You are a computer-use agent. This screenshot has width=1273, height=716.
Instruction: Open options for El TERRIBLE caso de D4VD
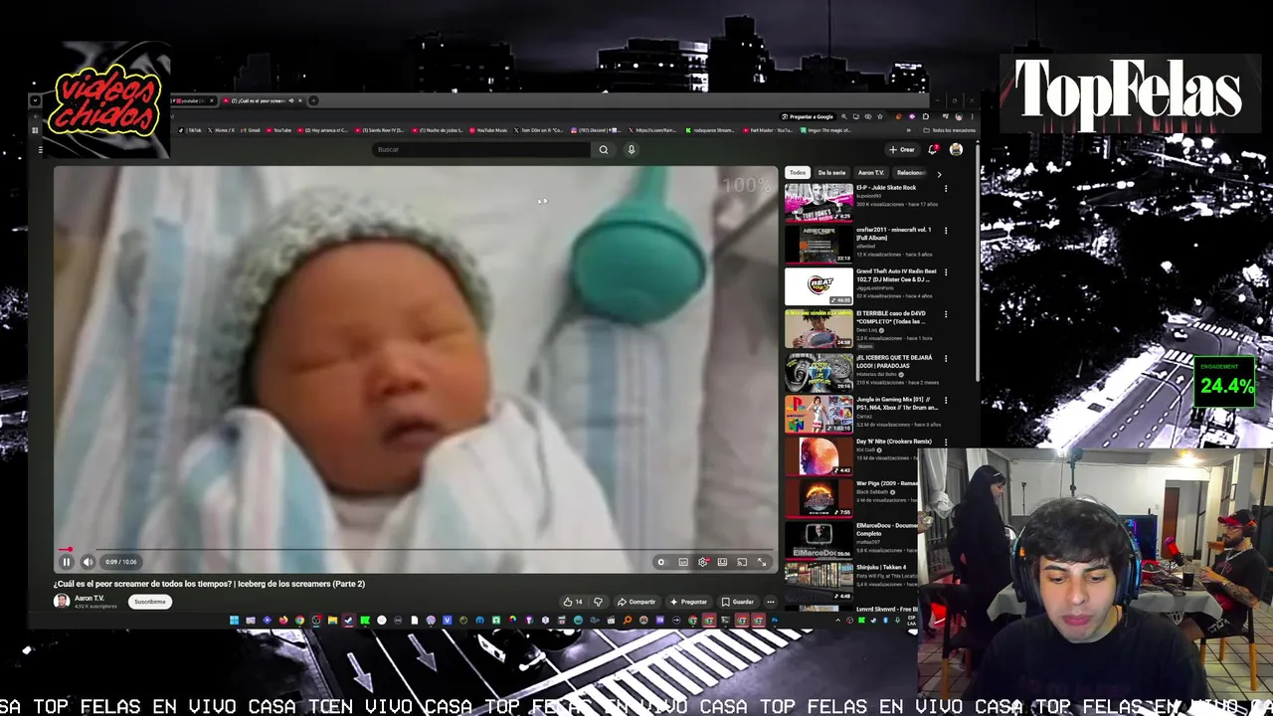click(x=946, y=314)
